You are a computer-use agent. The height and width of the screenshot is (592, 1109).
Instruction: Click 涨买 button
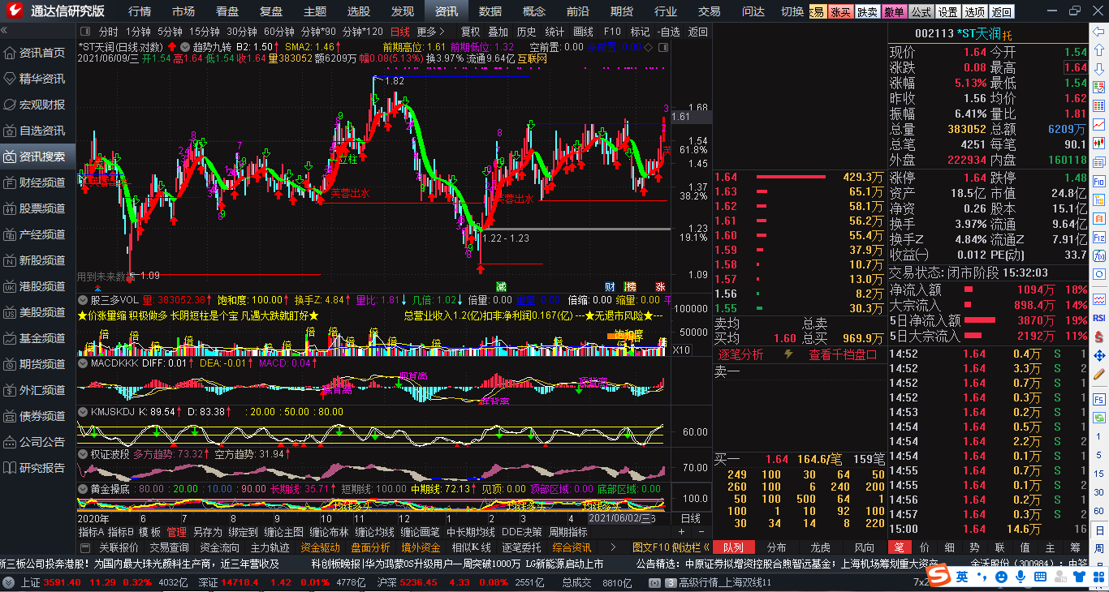click(841, 11)
